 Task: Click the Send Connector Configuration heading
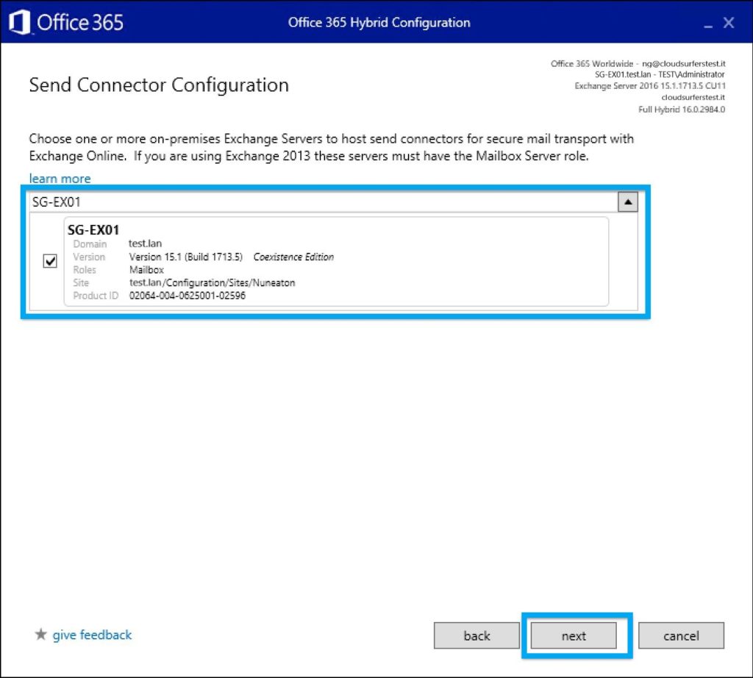click(159, 85)
